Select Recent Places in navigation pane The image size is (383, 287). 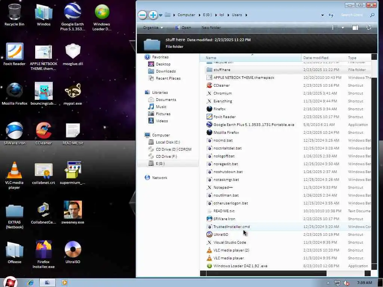coord(168,78)
